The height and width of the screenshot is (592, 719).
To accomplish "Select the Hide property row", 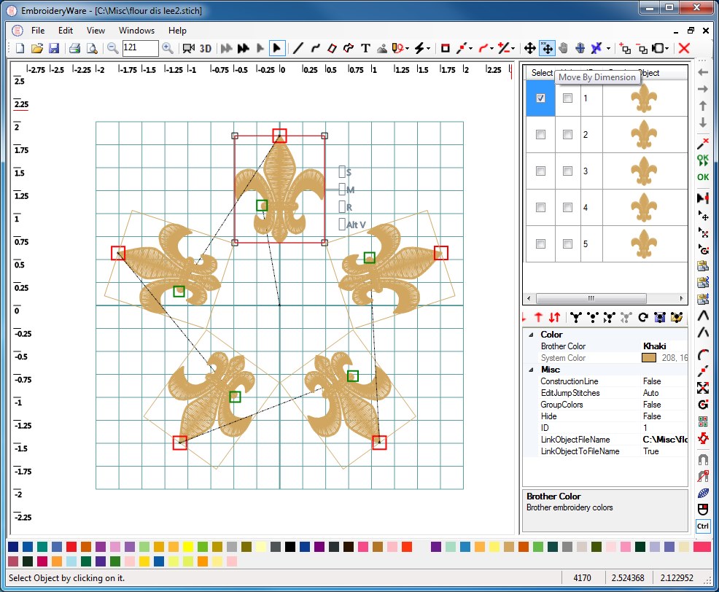I will pyautogui.click(x=605, y=416).
